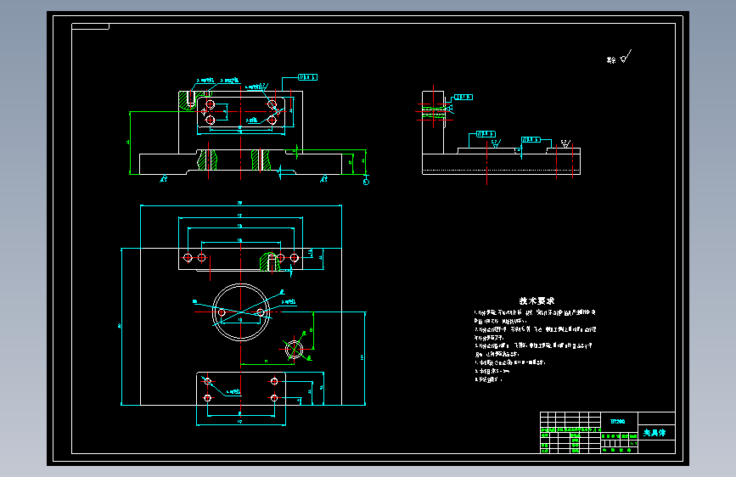This screenshot has width=736, height=477.
Task: Select the first line of the technical requirements
Action: (535, 312)
